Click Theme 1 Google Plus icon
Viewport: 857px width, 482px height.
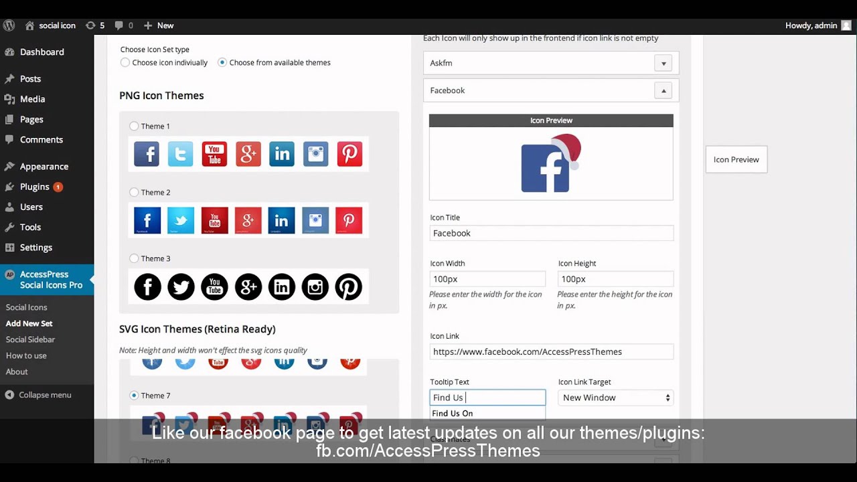[x=248, y=154]
